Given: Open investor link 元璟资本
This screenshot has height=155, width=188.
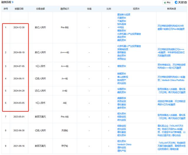Looking at the screenshot, I should click(x=122, y=18).
